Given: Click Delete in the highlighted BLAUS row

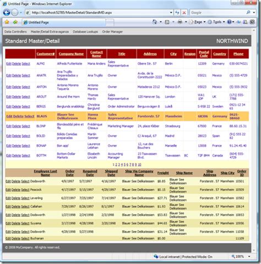Looking at the screenshot, I should 18,116.
